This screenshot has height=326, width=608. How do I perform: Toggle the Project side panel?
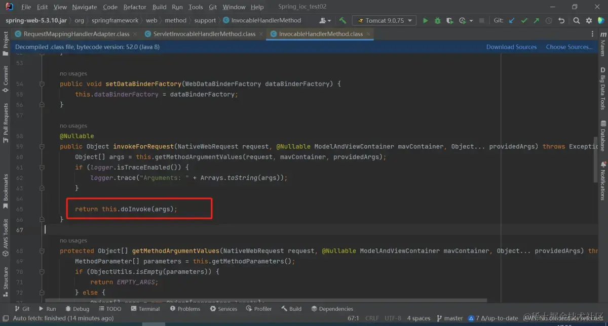(x=6, y=44)
